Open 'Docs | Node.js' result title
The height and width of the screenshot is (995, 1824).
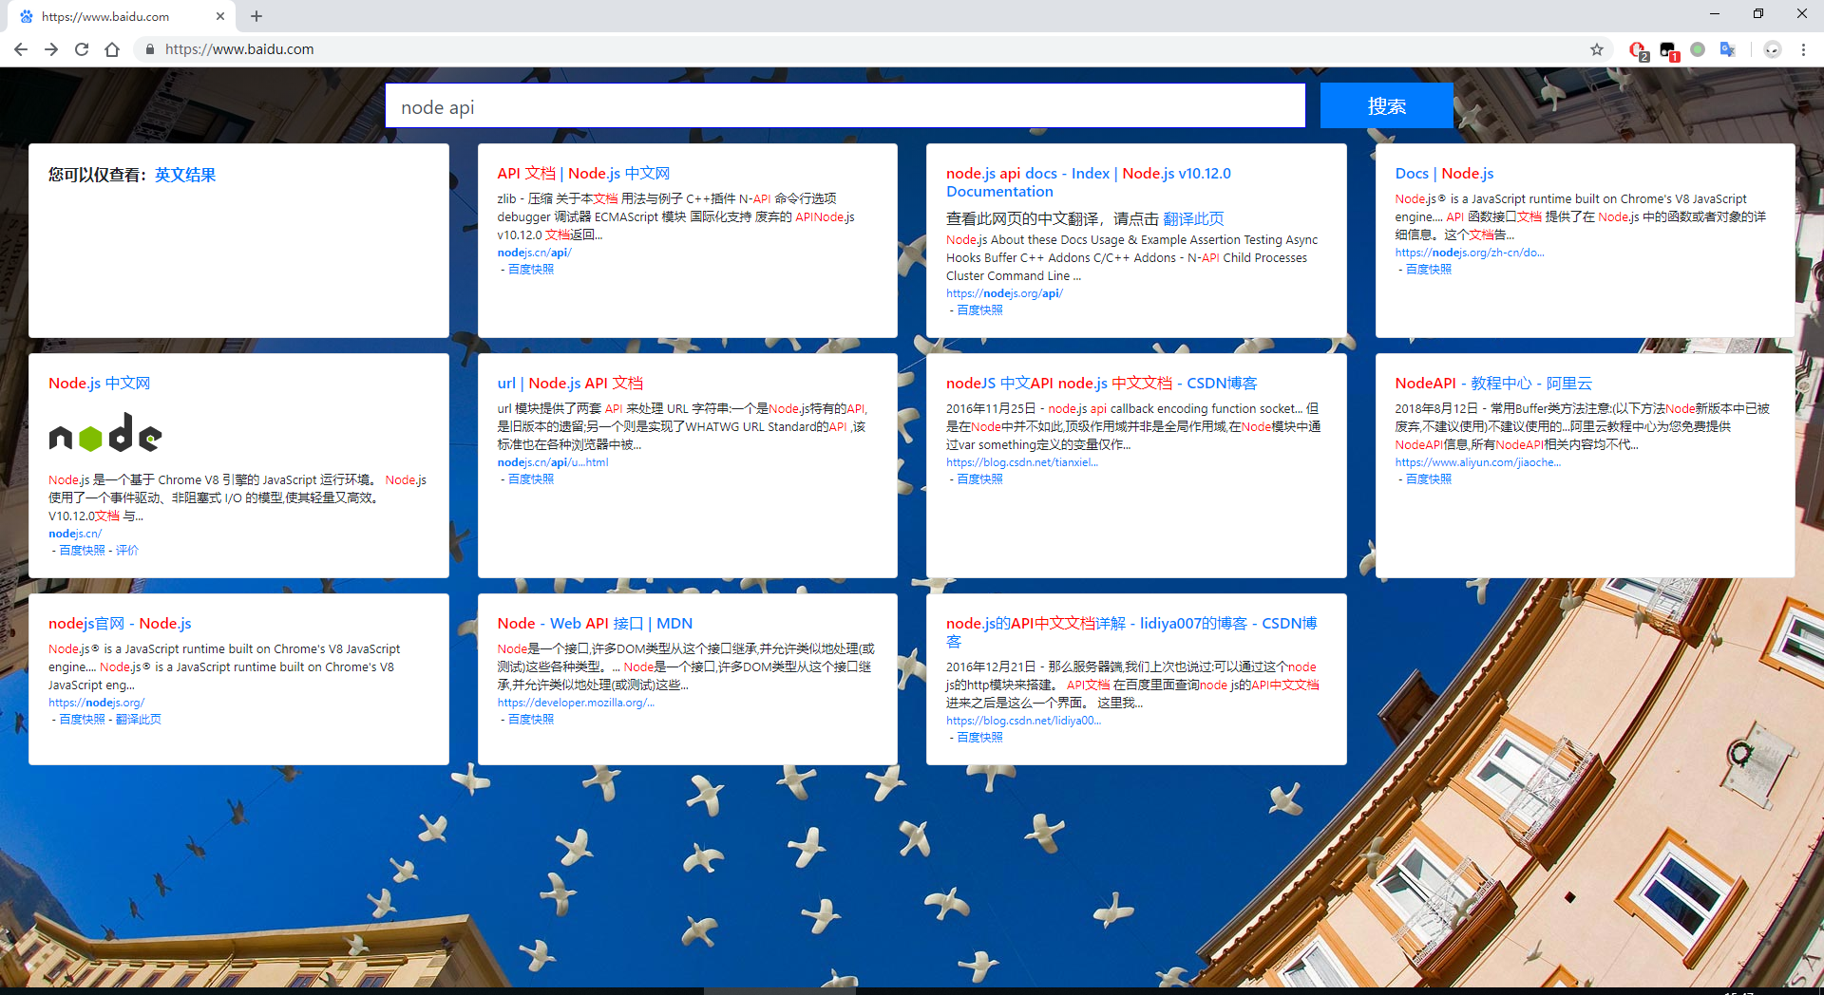1444,173
